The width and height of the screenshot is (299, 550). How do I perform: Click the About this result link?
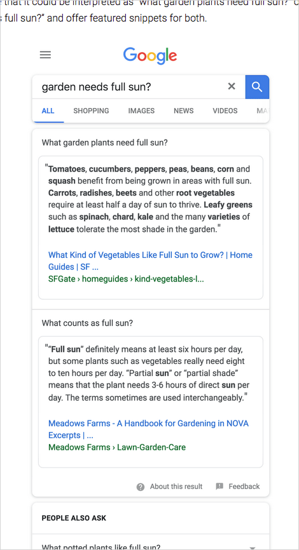click(x=176, y=486)
